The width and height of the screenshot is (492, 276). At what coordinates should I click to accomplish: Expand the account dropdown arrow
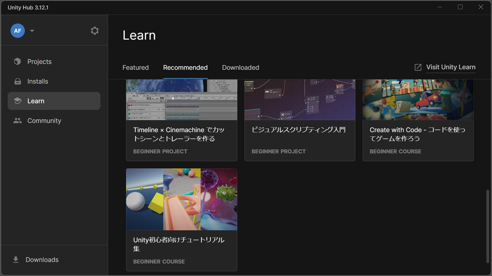coord(32,31)
